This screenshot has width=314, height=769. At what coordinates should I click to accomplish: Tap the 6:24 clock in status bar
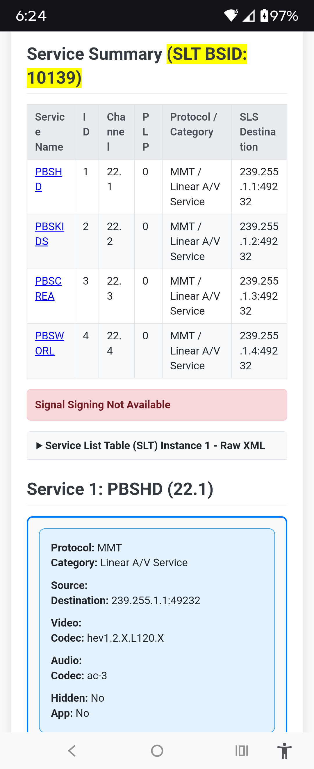(31, 16)
